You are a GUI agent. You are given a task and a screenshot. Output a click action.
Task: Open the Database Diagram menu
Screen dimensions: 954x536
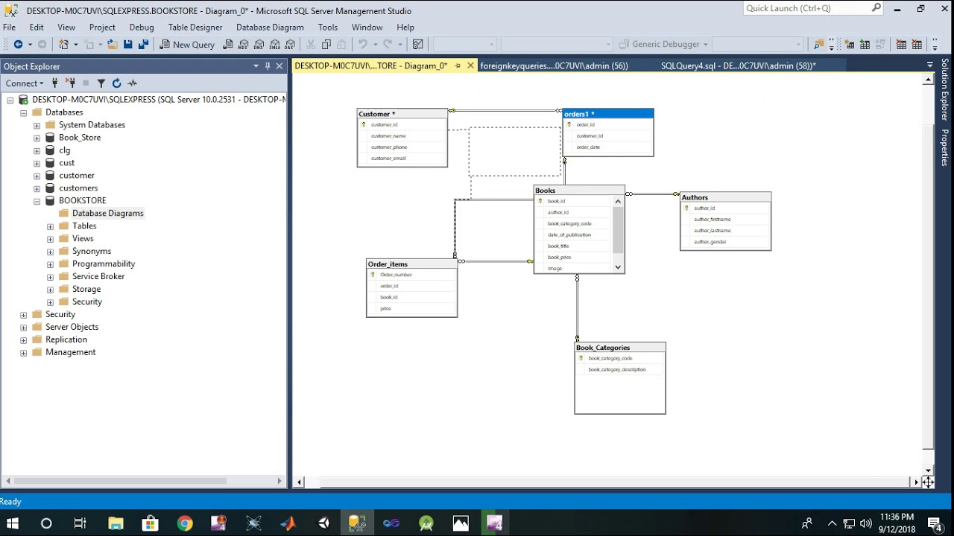point(270,28)
